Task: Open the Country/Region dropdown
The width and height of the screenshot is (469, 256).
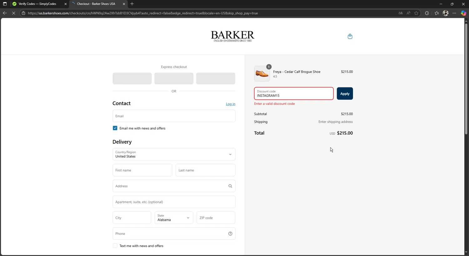Action: [x=174, y=154]
